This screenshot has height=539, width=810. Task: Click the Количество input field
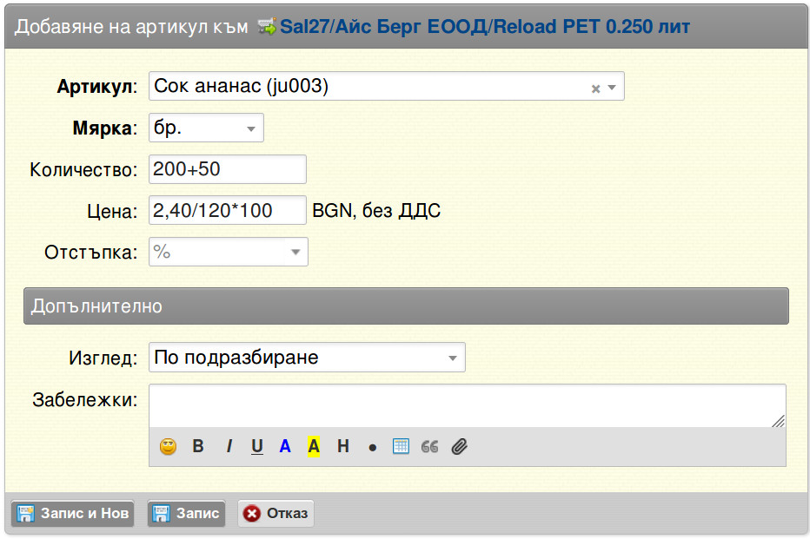tap(228, 169)
